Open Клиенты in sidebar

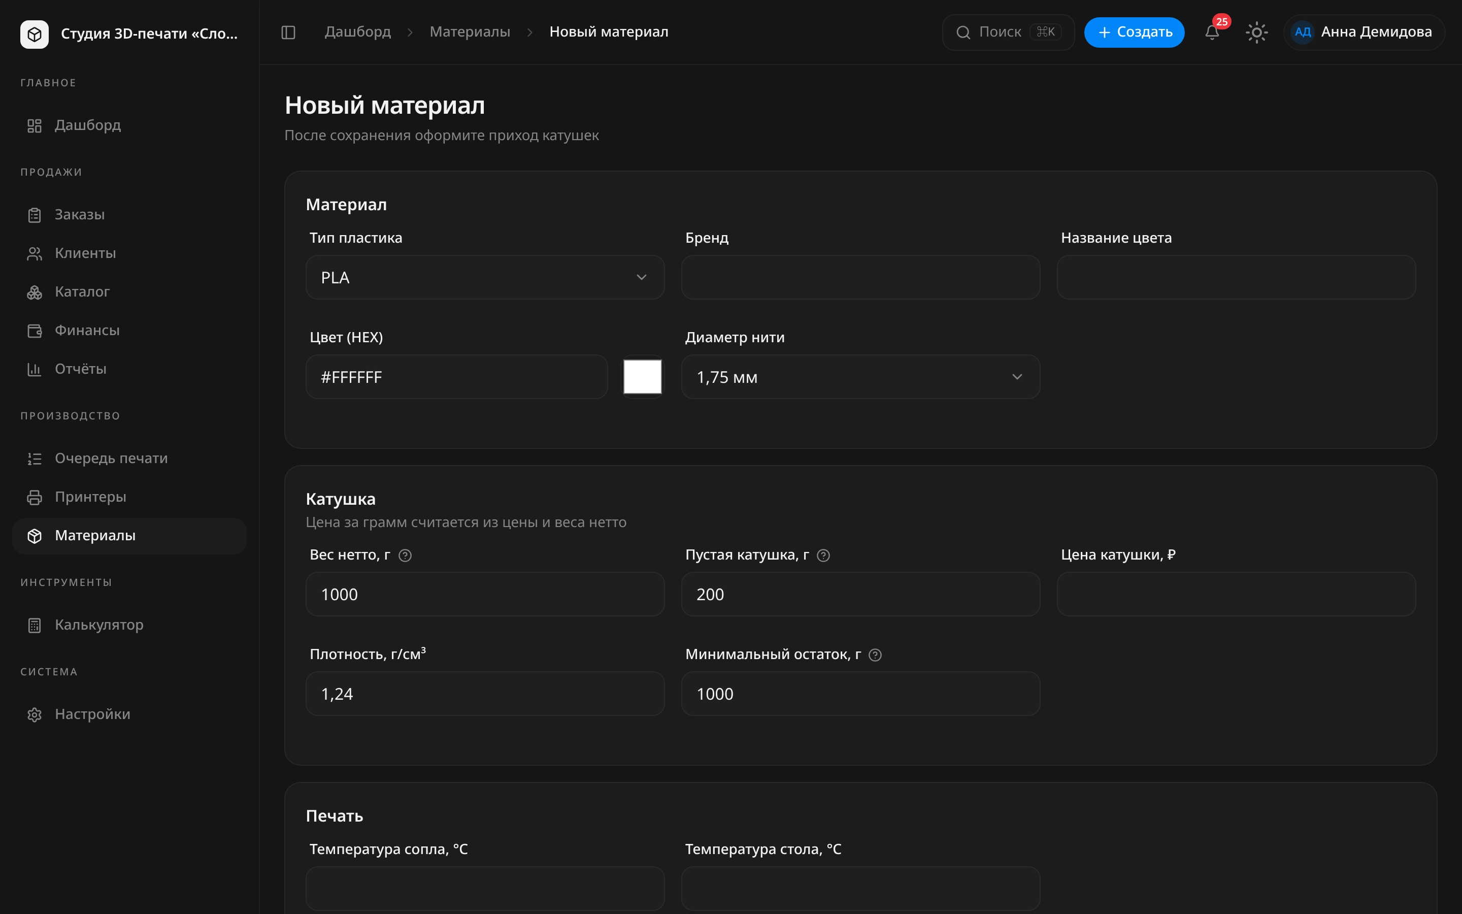[129, 253]
